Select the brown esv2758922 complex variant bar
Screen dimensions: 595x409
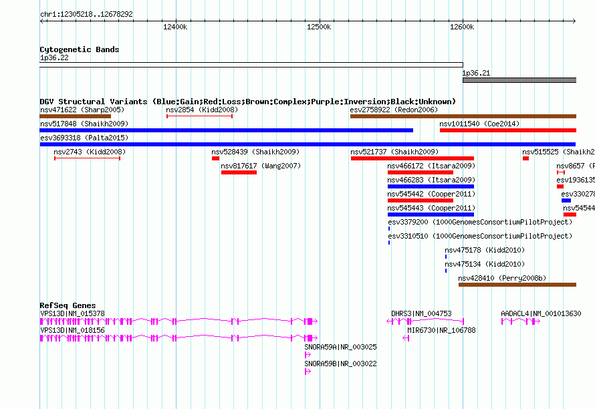click(x=463, y=116)
